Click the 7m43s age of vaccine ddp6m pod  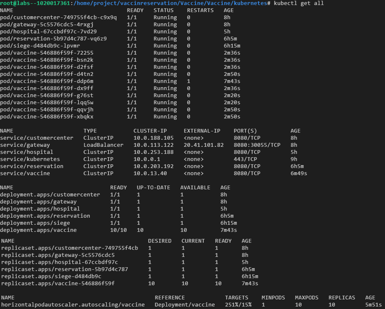[232, 81]
